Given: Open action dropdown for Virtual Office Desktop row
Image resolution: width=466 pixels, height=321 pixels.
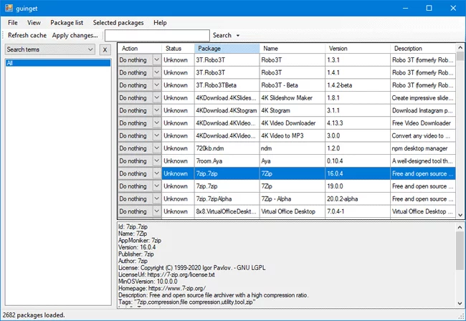Looking at the screenshot, I should (156, 211).
